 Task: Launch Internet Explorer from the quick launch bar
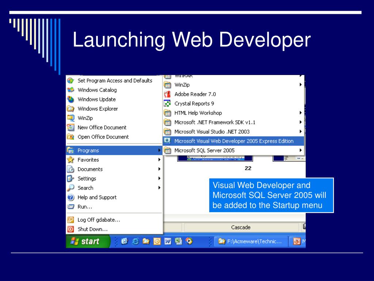[135, 241]
